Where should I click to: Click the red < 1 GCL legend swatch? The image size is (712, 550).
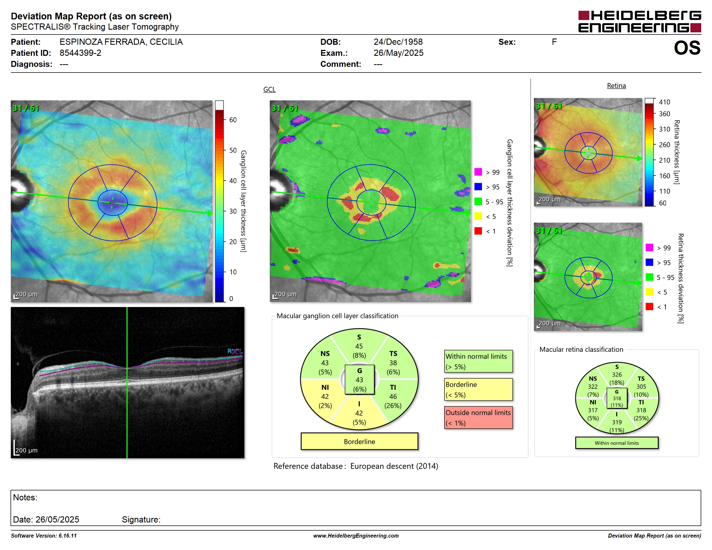point(478,231)
